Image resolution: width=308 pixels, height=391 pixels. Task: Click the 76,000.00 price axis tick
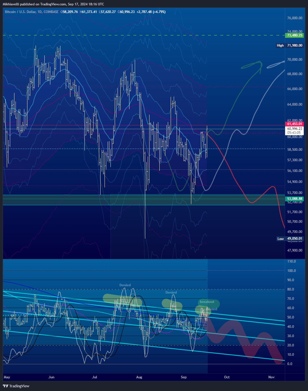point(295,18)
